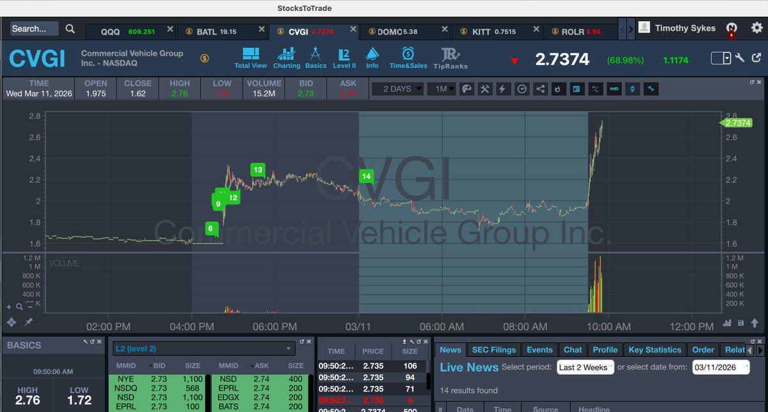Open the 03/11/2026 date selector
Image resolution: width=768 pixels, height=412 pixels.
(721, 367)
